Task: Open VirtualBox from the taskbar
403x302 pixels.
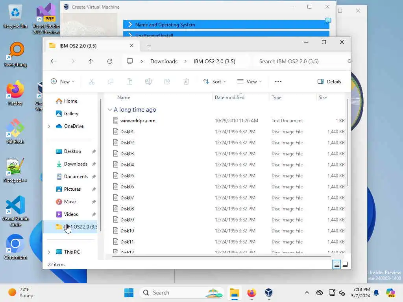Action: tap(268, 293)
